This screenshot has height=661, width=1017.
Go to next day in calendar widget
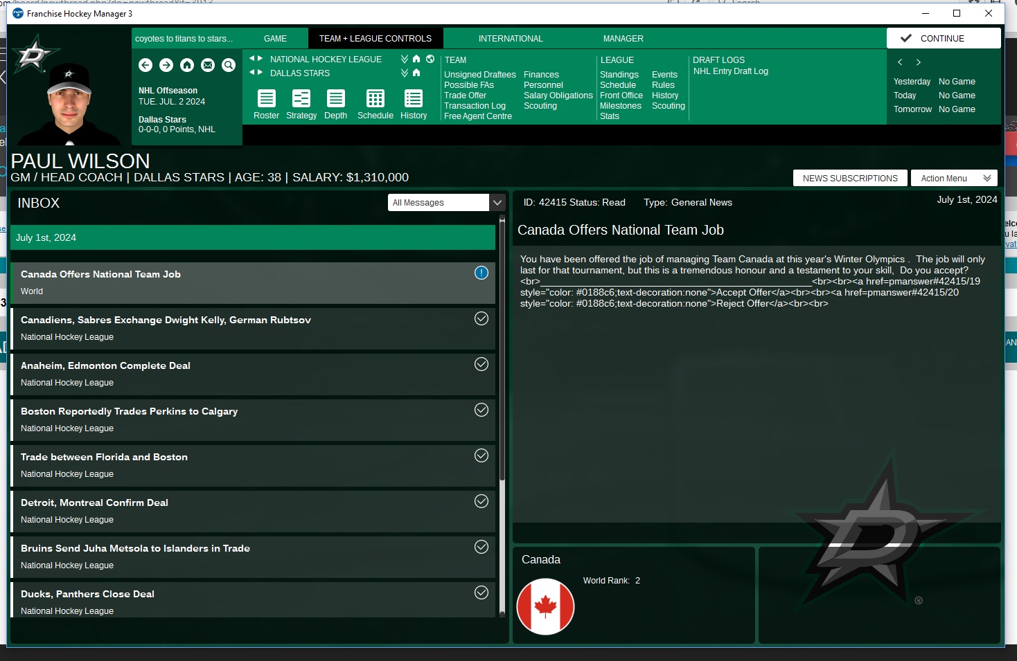click(919, 62)
